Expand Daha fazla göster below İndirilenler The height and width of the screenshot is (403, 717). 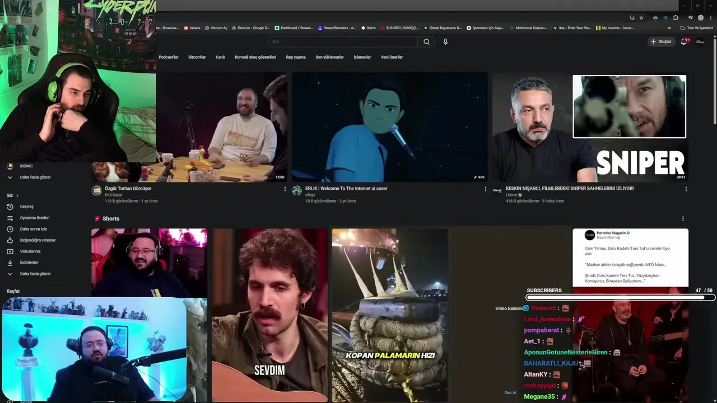tap(30, 274)
